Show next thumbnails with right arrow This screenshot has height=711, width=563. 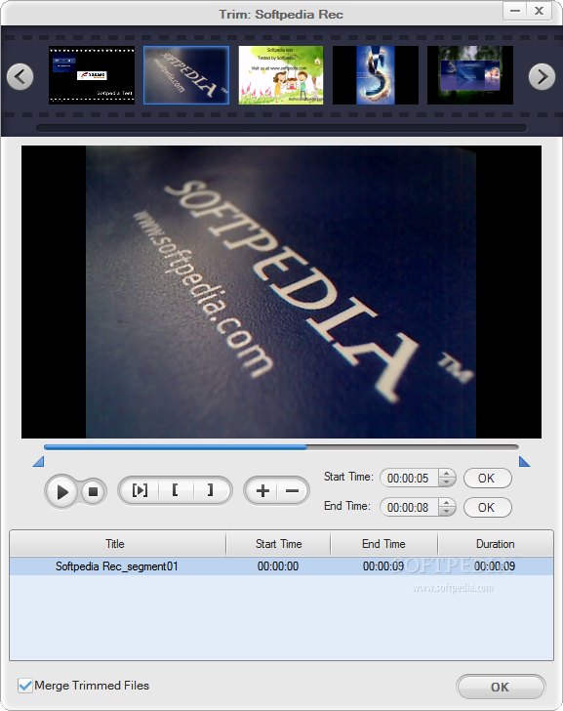pyautogui.click(x=542, y=76)
